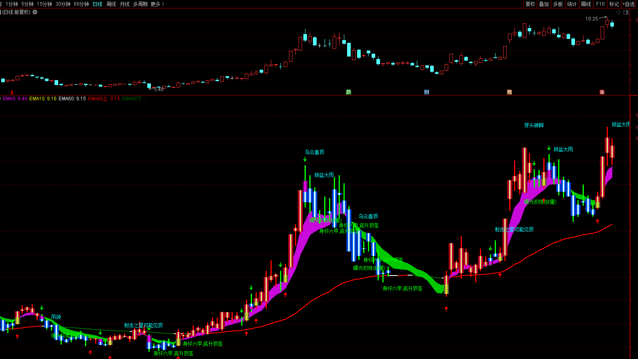The image size is (638, 359).
Task: Toggle the side panel layout icon
Action: click(626, 12)
